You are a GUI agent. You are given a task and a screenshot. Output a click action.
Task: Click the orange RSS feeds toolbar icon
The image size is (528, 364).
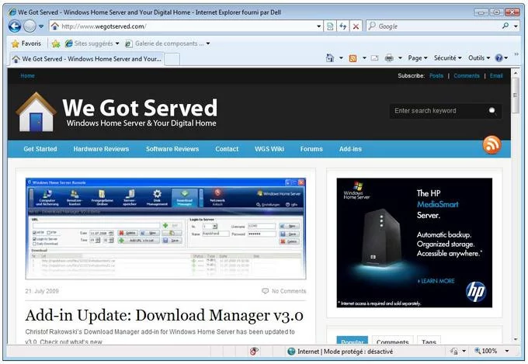click(353, 58)
